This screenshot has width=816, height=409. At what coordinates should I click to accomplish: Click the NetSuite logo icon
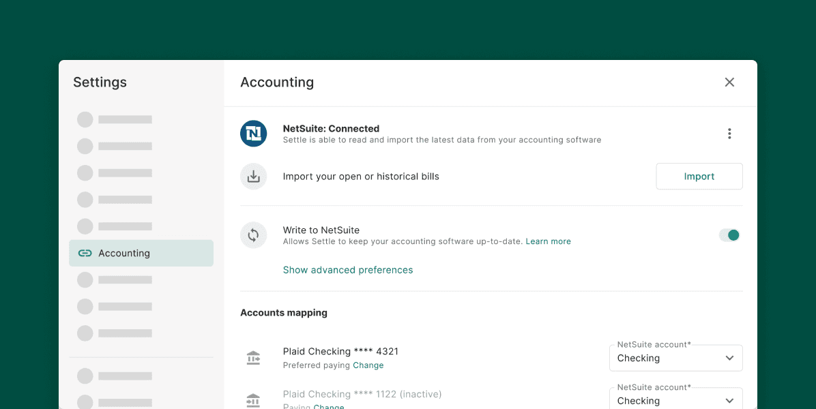253,134
